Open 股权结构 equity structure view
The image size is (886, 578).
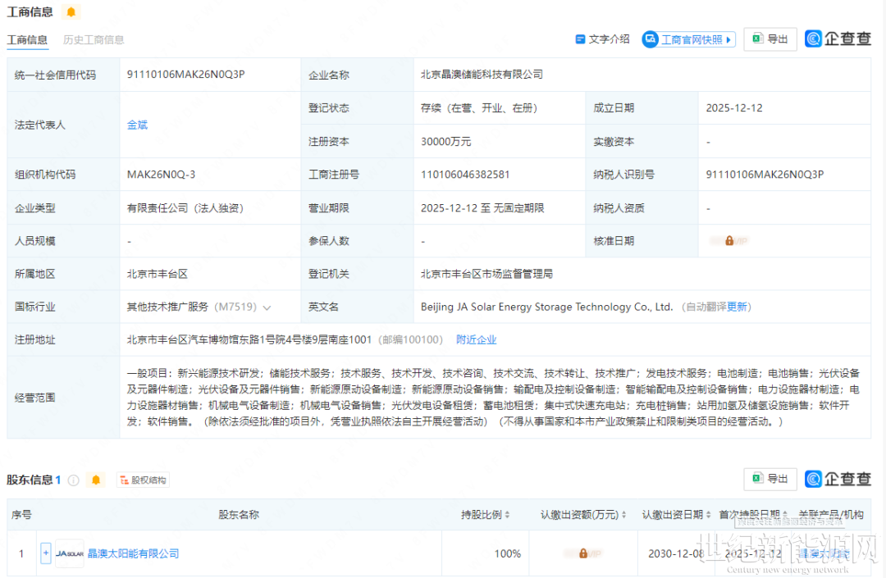142,480
